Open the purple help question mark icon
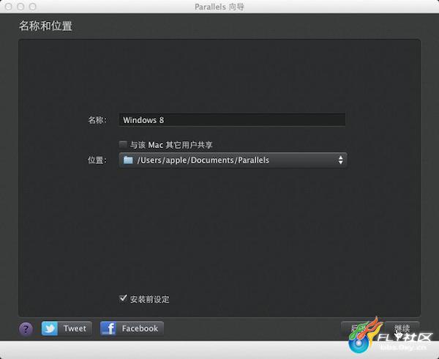The width and height of the screenshot is (439, 359). pyautogui.click(x=26, y=328)
